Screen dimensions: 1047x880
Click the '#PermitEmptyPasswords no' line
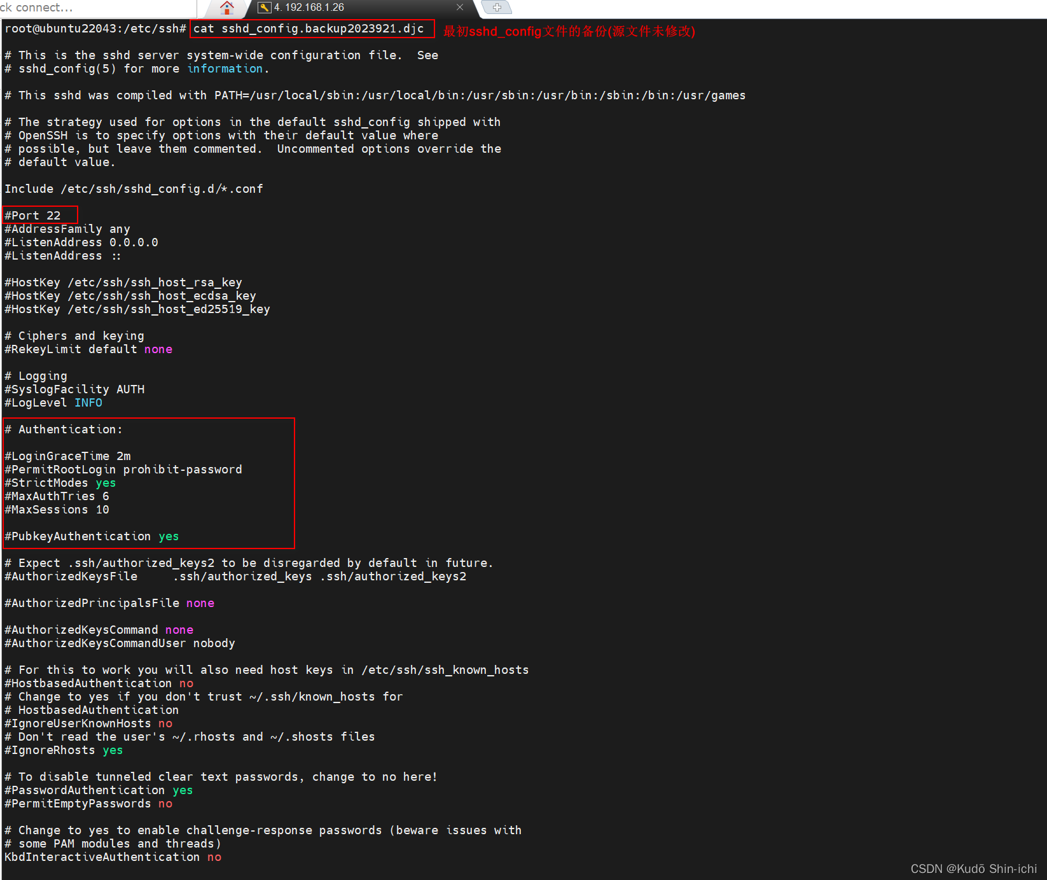click(88, 804)
